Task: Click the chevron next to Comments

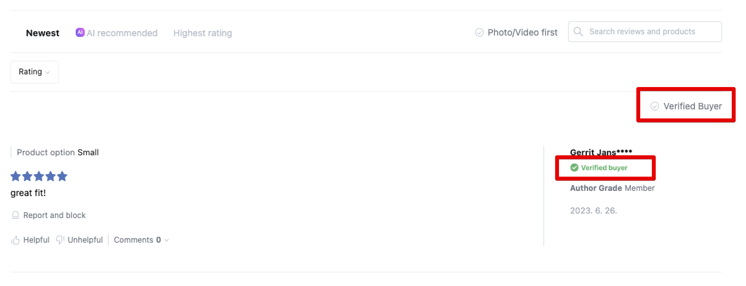Action: (x=167, y=240)
